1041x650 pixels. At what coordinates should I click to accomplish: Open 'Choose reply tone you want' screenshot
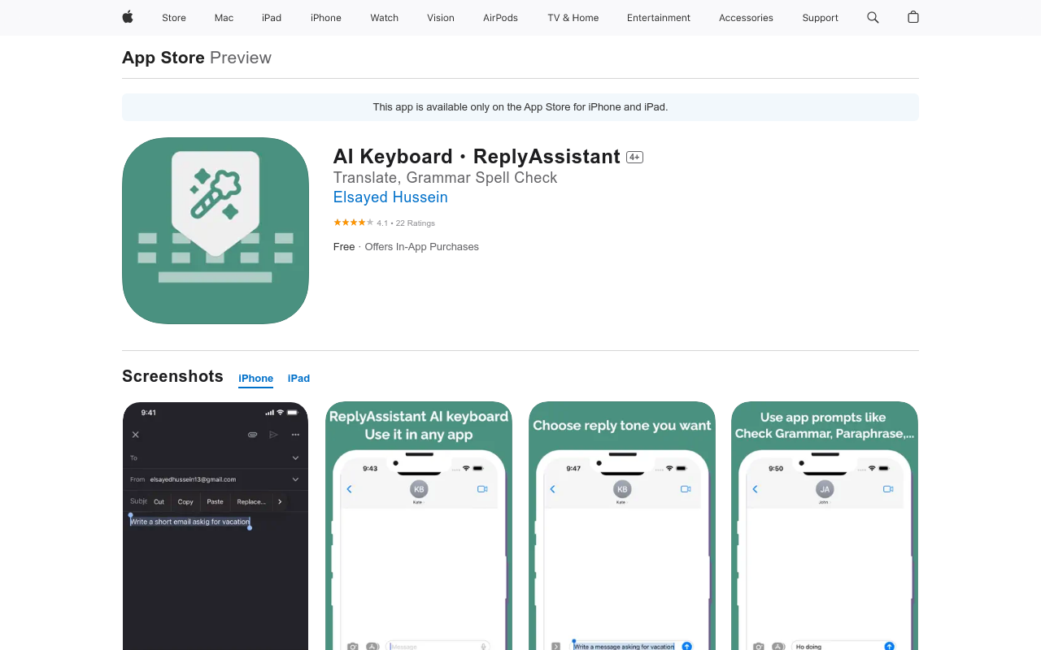point(622,526)
